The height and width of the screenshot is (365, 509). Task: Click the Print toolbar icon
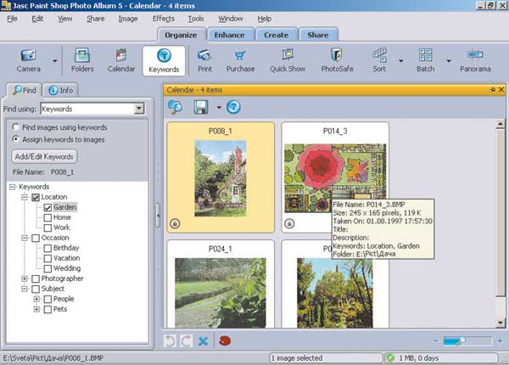[x=204, y=59]
